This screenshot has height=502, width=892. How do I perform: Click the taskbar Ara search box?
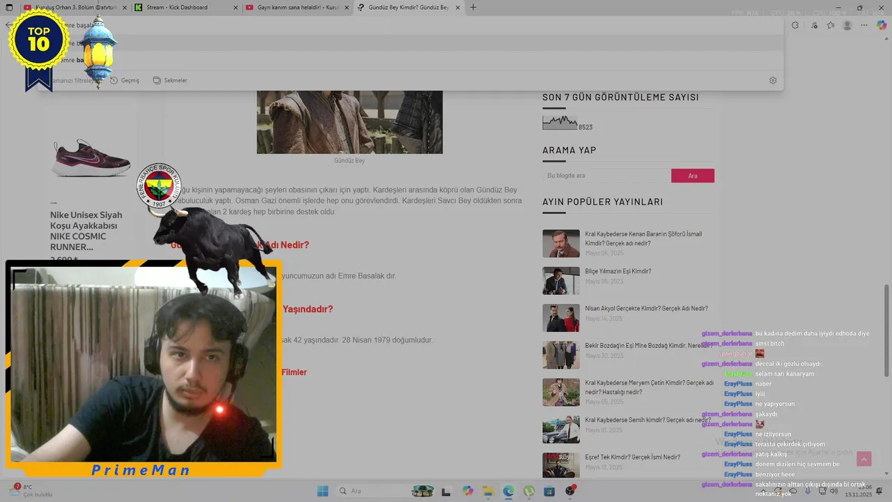[385, 491]
